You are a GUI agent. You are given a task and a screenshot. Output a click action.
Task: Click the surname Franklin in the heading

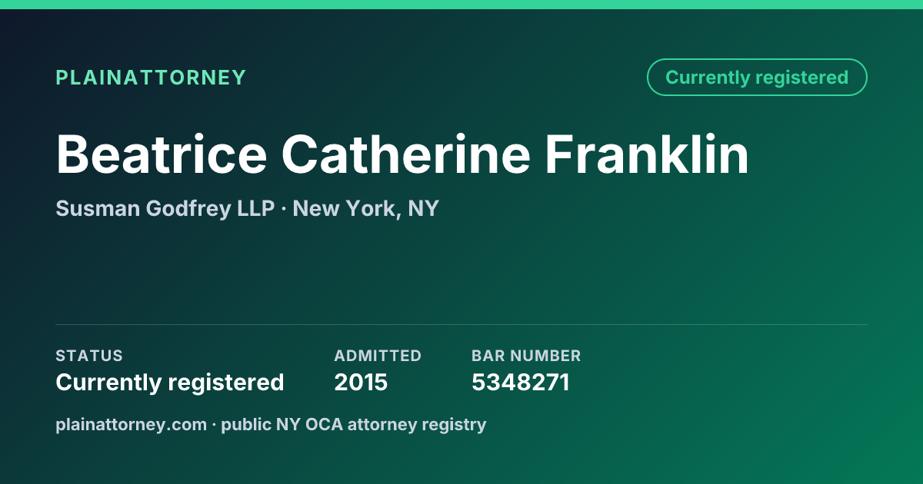click(648, 154)
